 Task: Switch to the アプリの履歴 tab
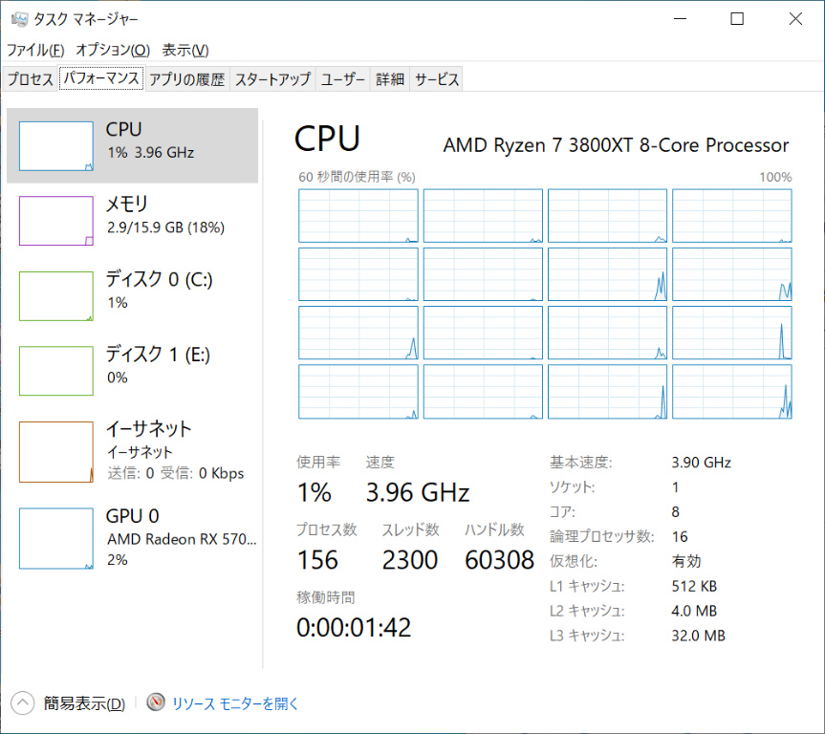186,79
